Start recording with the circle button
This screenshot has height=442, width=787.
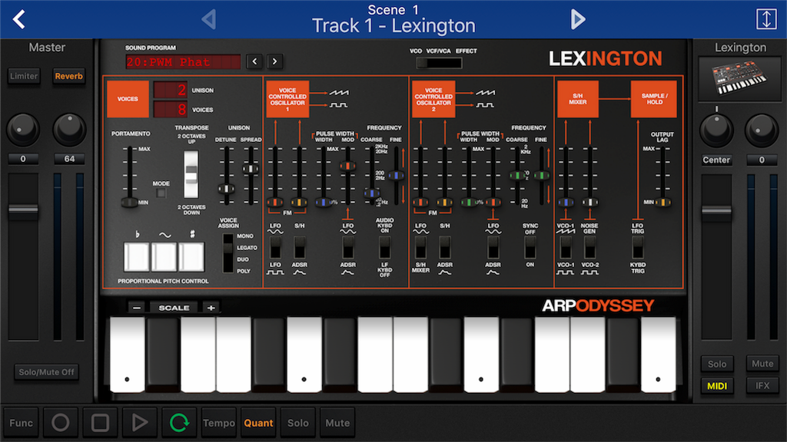pyautogui.click(x=60, y=423)
